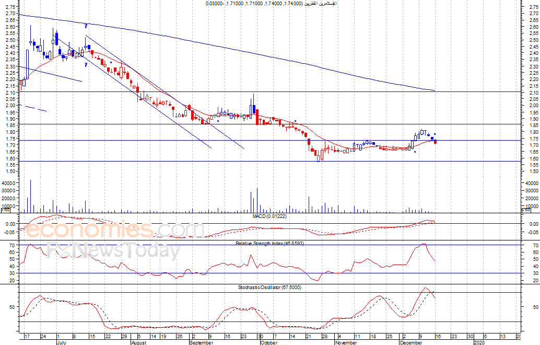Select the November month label on time axis

346,342
